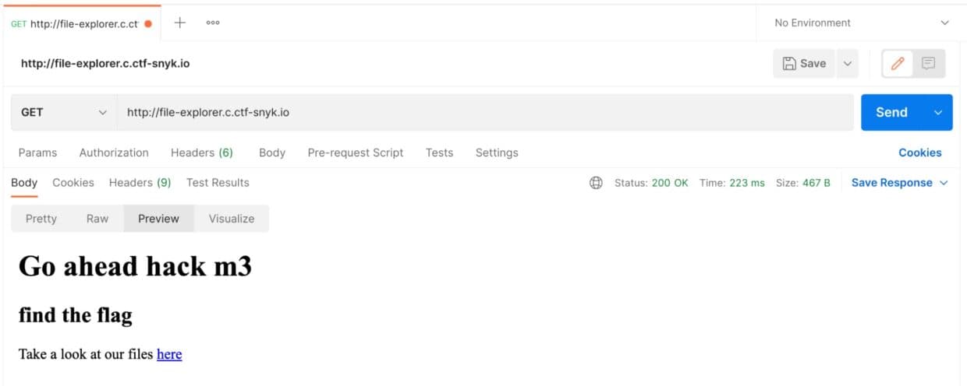This screenshot has width=967, height=386.
Task: Click the Send button
Action: point(891,112)
